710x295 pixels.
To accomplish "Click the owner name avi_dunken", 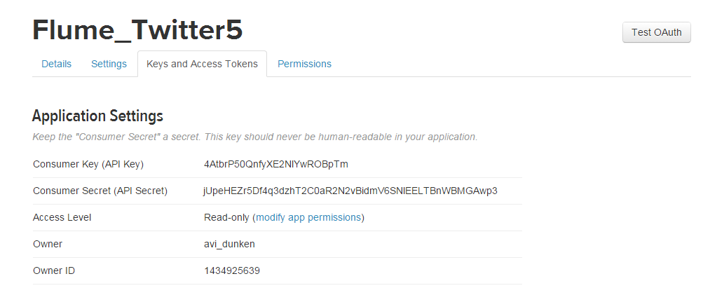I will [229, 245].
